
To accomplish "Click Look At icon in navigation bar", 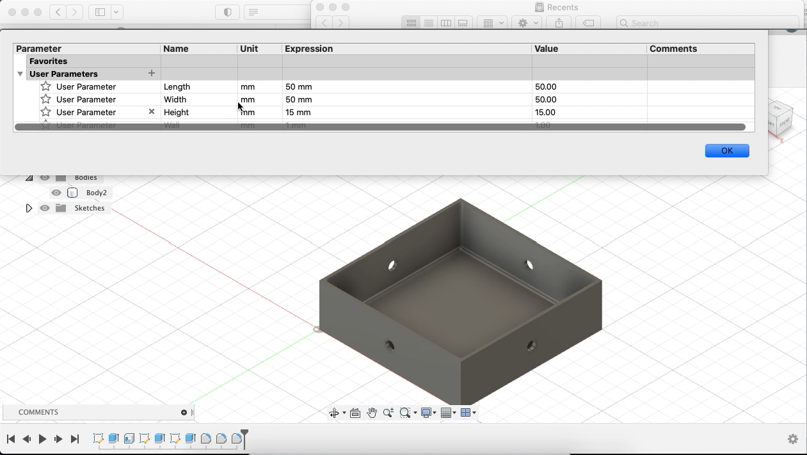I will click(355, 413).
